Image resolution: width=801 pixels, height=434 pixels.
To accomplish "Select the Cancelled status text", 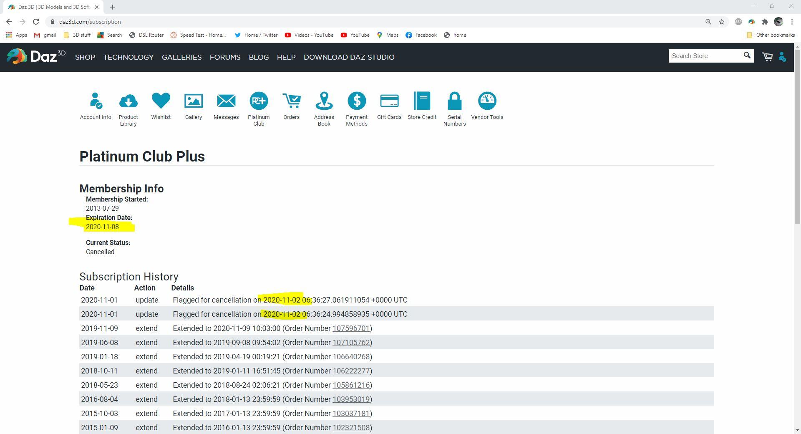I will pos(100,252).
